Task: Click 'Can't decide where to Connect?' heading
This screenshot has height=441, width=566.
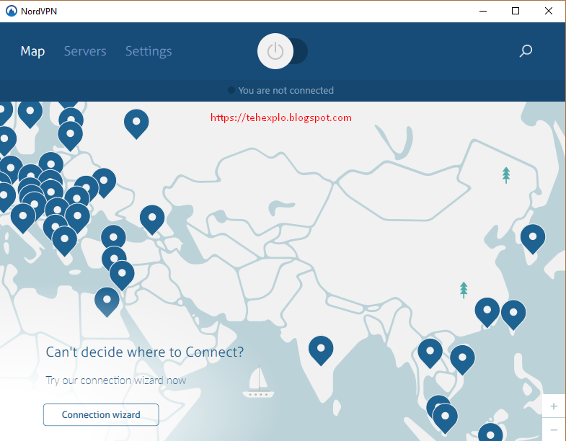Action: coord(145,352)
